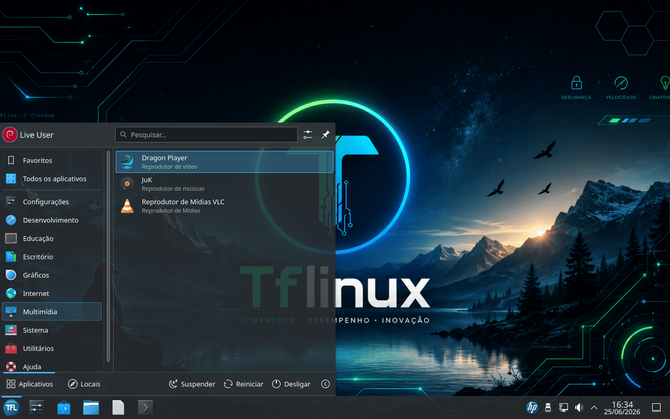The image size is (670, 419).
Task: Select Favoritos category
Action: coord(52,160)
